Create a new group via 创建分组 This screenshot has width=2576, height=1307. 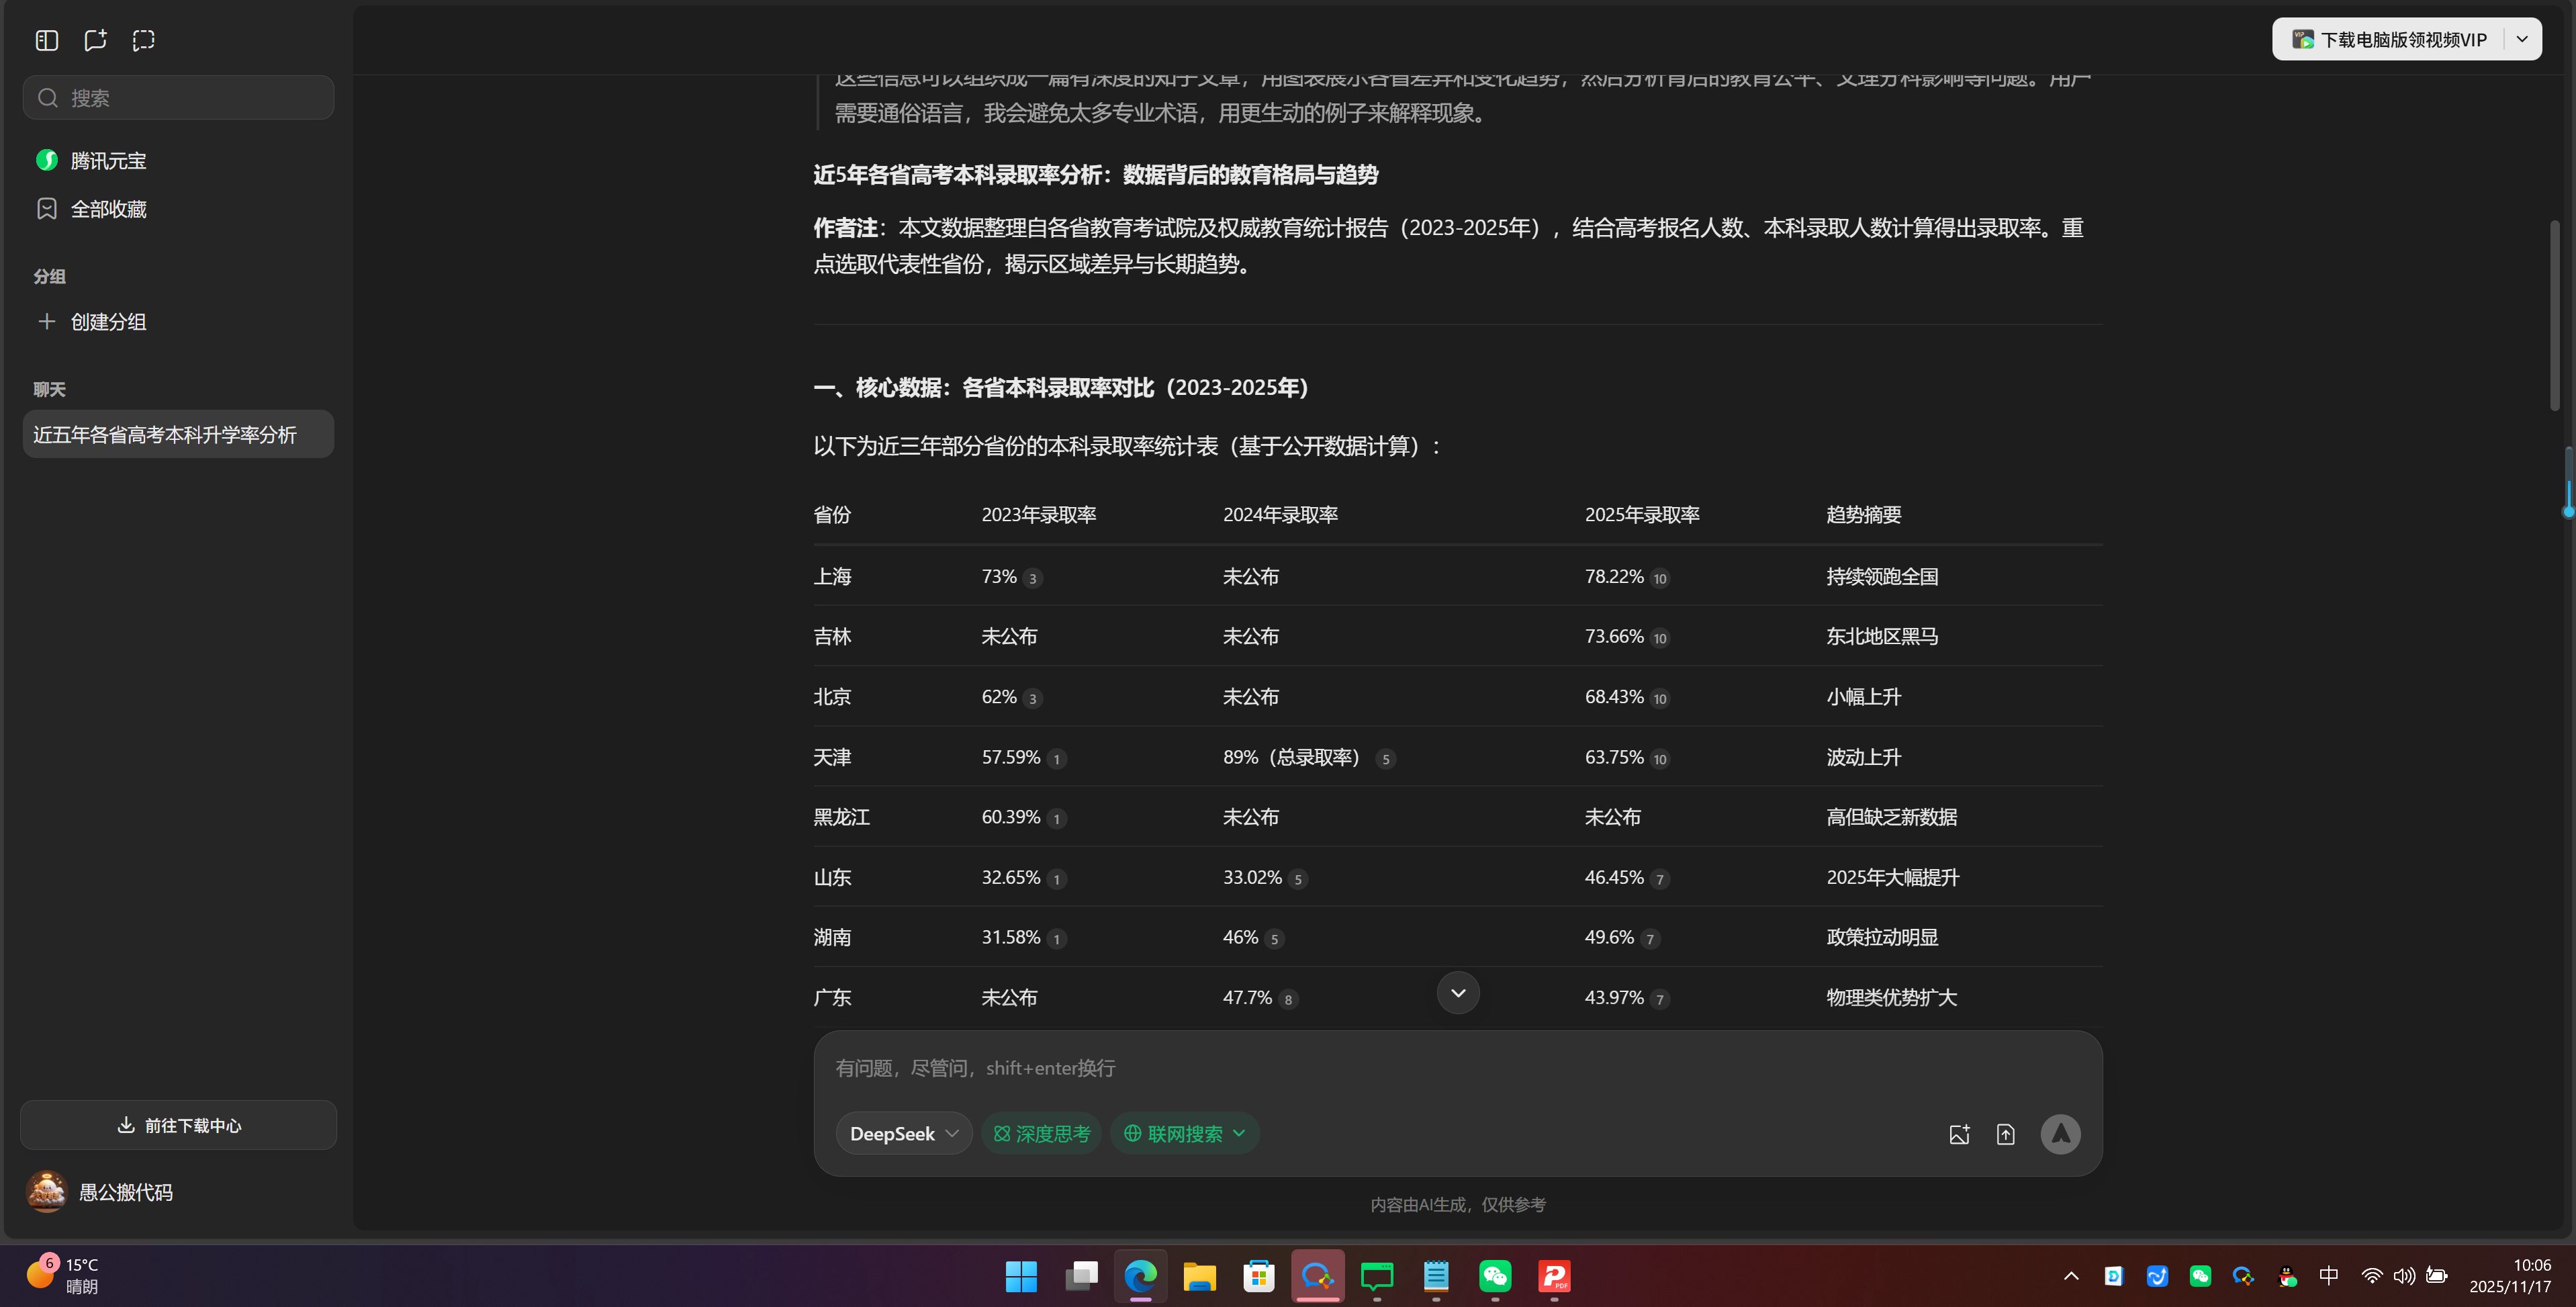(x=106, y=322)
